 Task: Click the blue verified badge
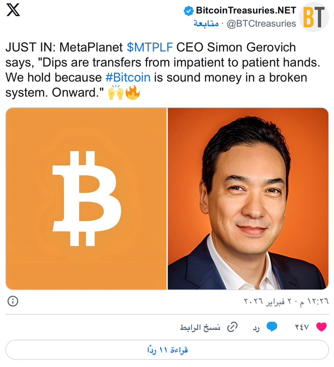188,11
